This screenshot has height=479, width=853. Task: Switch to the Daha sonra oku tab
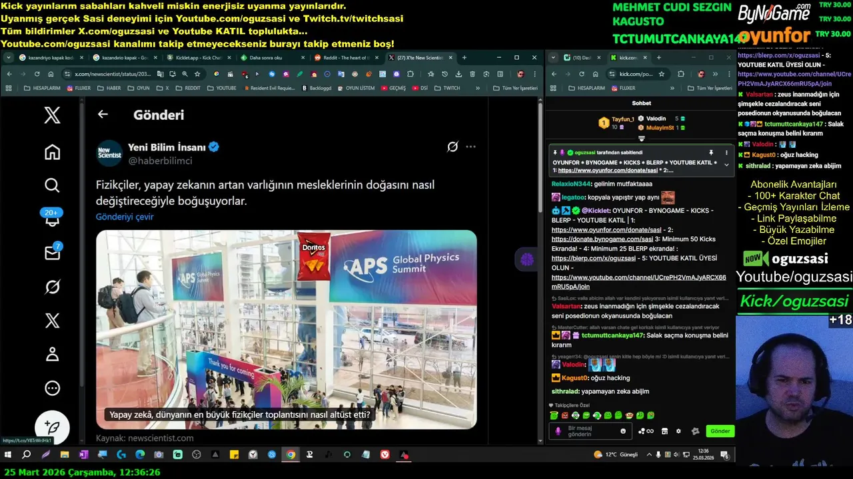pos(272,58)
